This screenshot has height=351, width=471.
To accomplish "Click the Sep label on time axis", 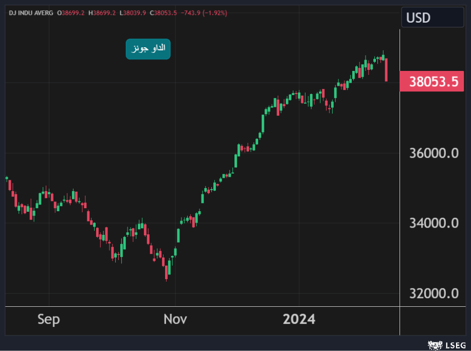I will (49, 319).
